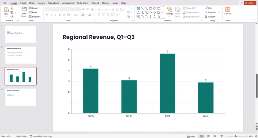Click the Find button
Image resolution: width=258 pixels, height=138 pixels.
[x=209, y=8]
